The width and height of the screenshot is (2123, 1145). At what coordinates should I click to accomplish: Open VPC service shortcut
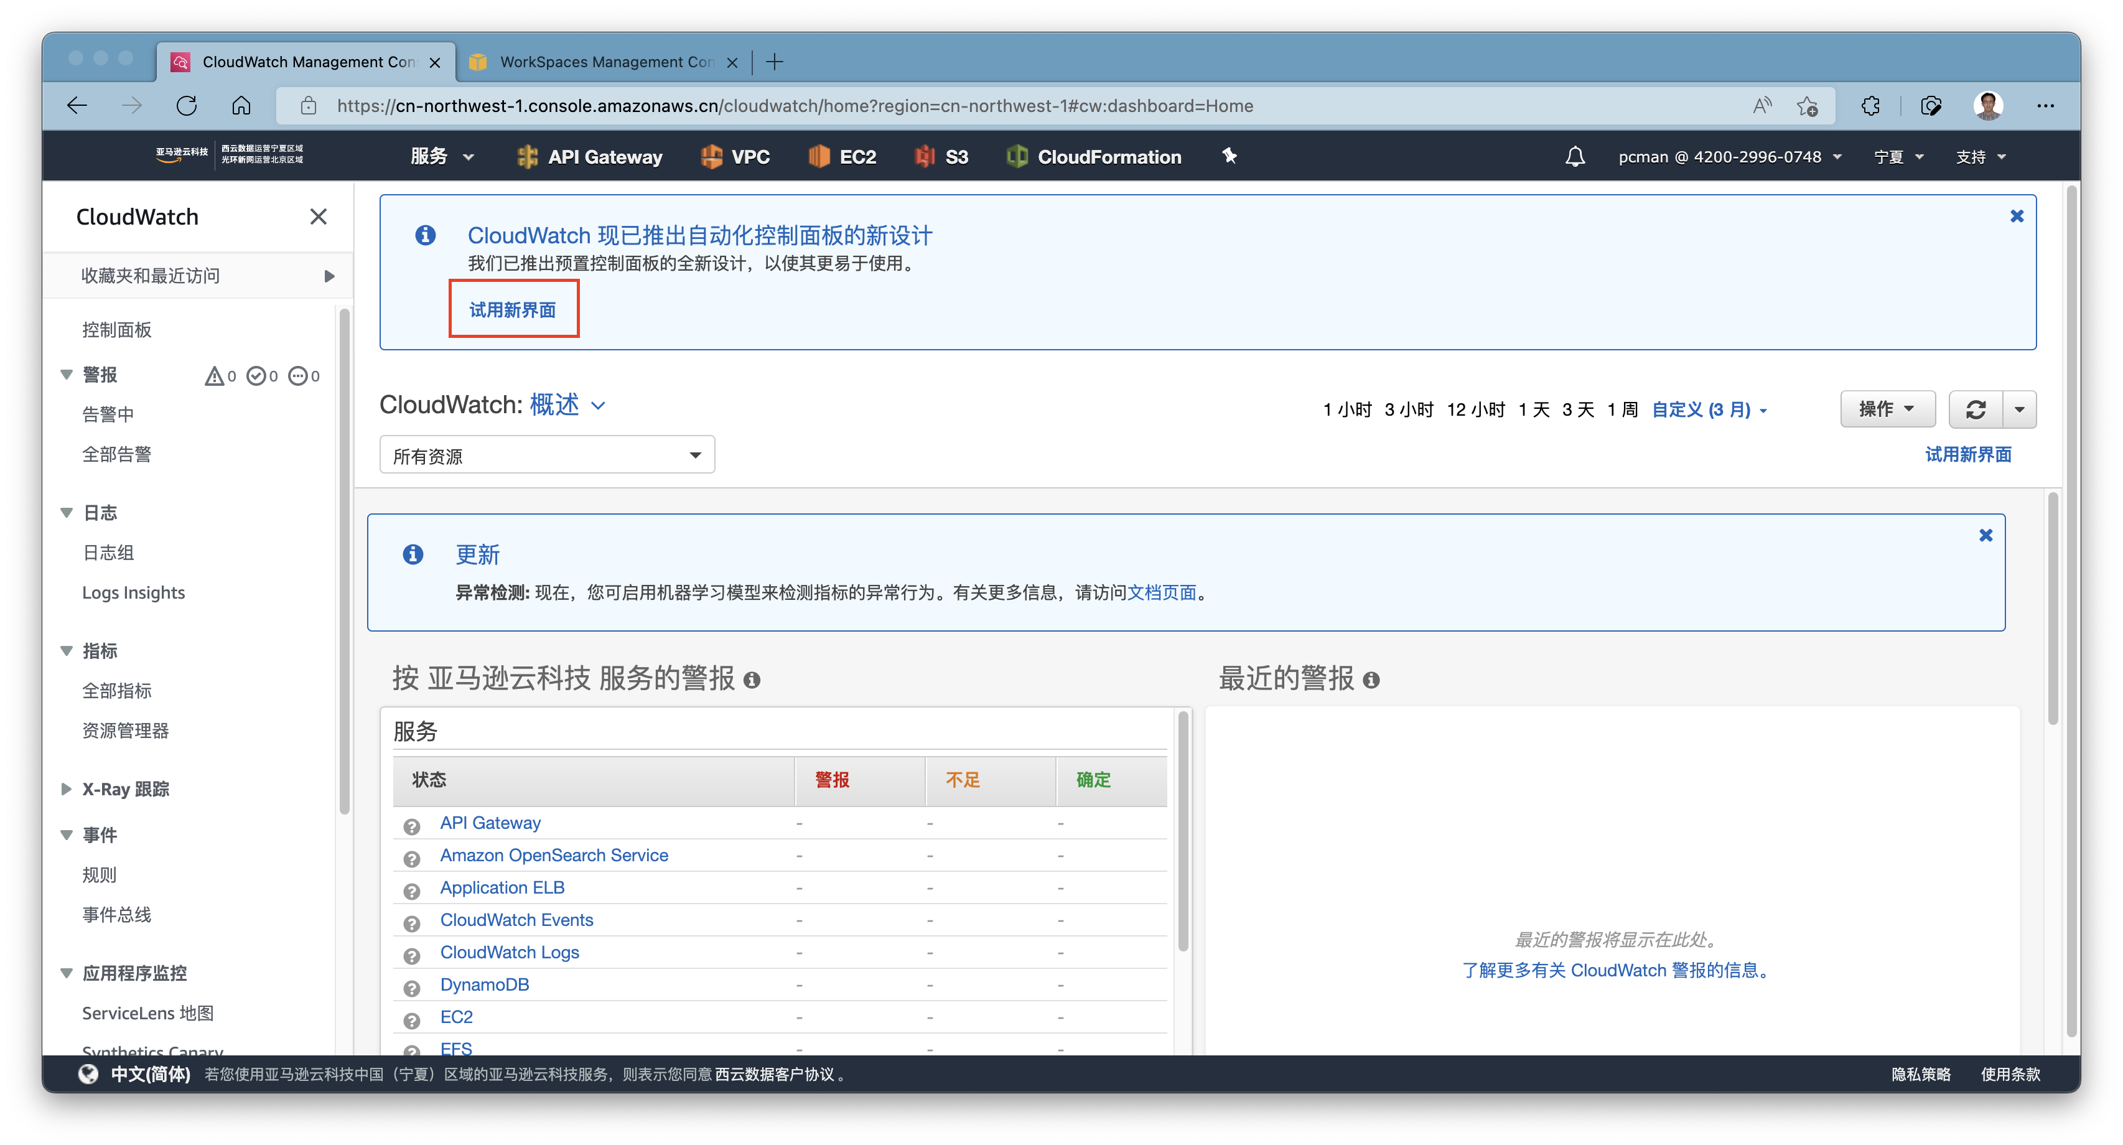pyautogui.click(x=735, y=157)
